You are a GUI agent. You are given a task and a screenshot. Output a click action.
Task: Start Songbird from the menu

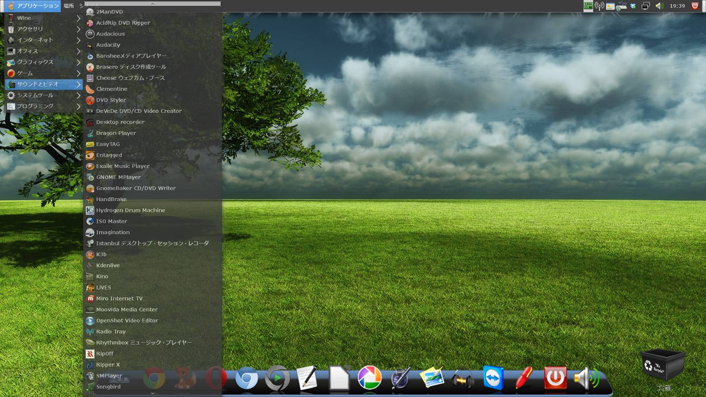tap(153, 387)
